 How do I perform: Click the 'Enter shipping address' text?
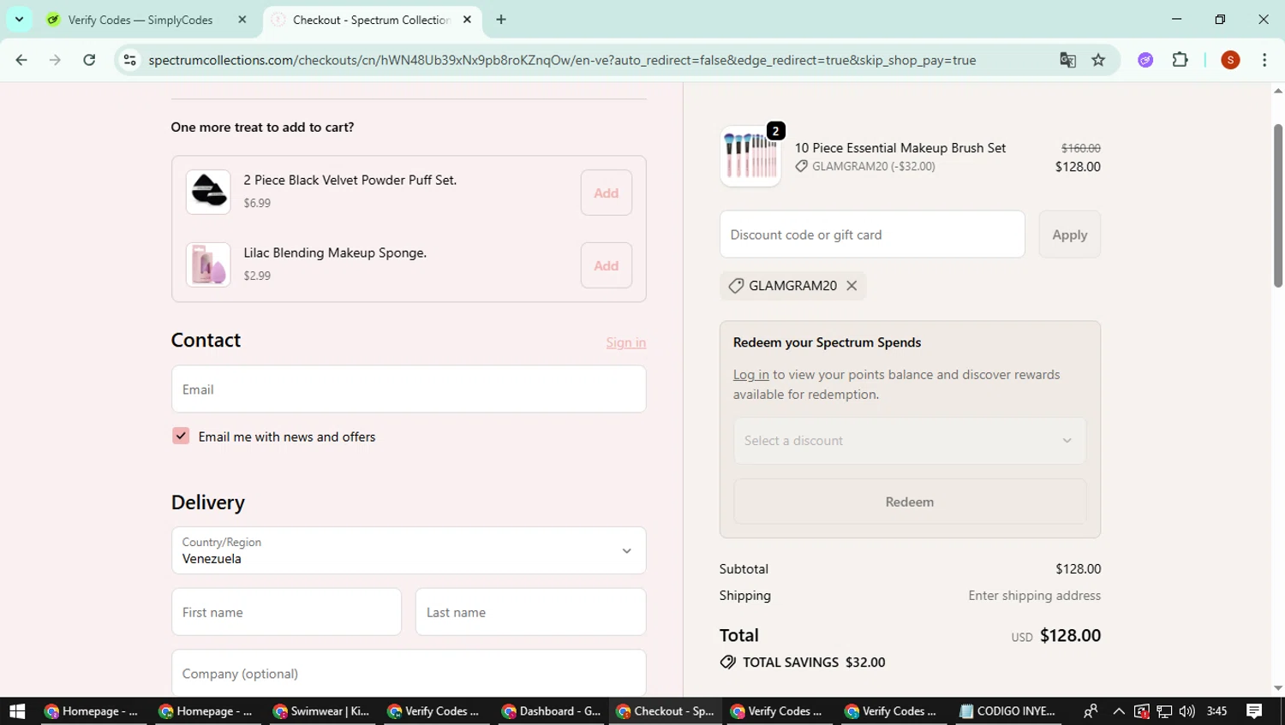1035,596
